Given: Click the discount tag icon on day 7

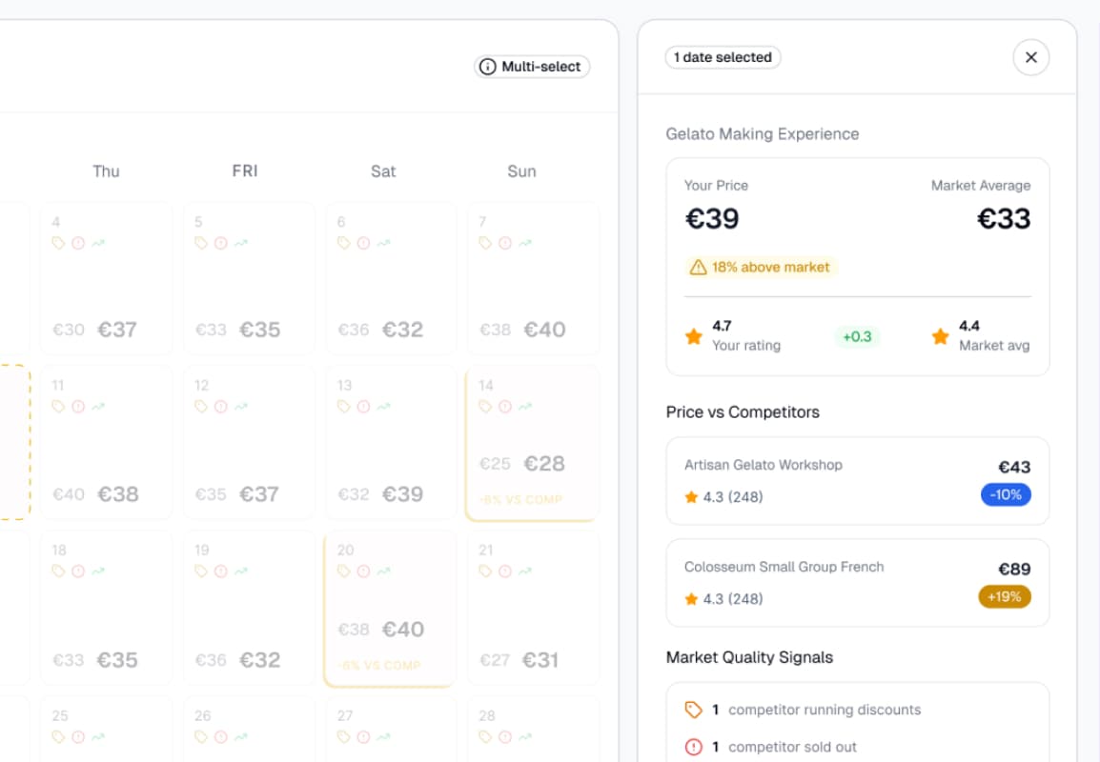Looking at the screenshot, I should point(485,243).
